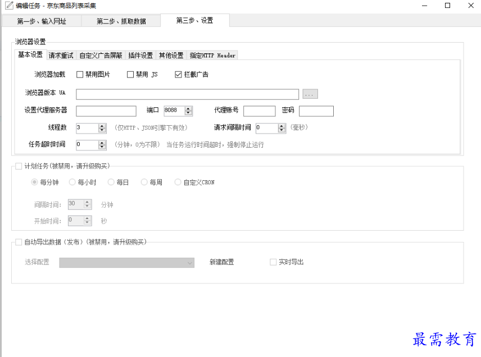Click the 设置代理服务器 input field
Viewport: 481px width, 357px height.
pyautogui.click(x=106, y=111)
